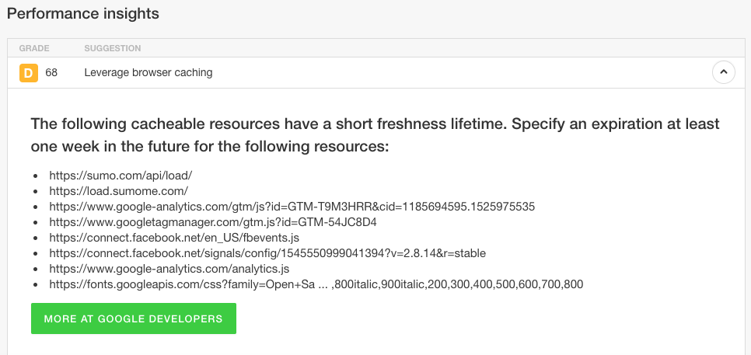Click the GRADE column header
This screenshot has width=751, height=355.
pos(34,48)
